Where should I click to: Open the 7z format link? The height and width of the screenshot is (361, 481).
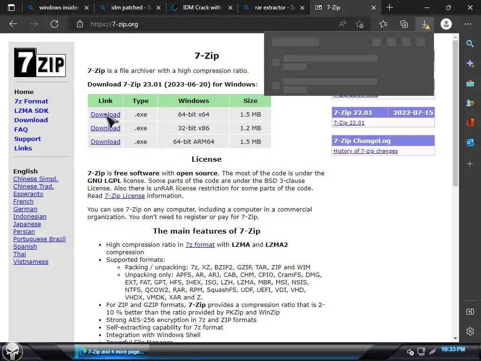[x=200, y=244]
